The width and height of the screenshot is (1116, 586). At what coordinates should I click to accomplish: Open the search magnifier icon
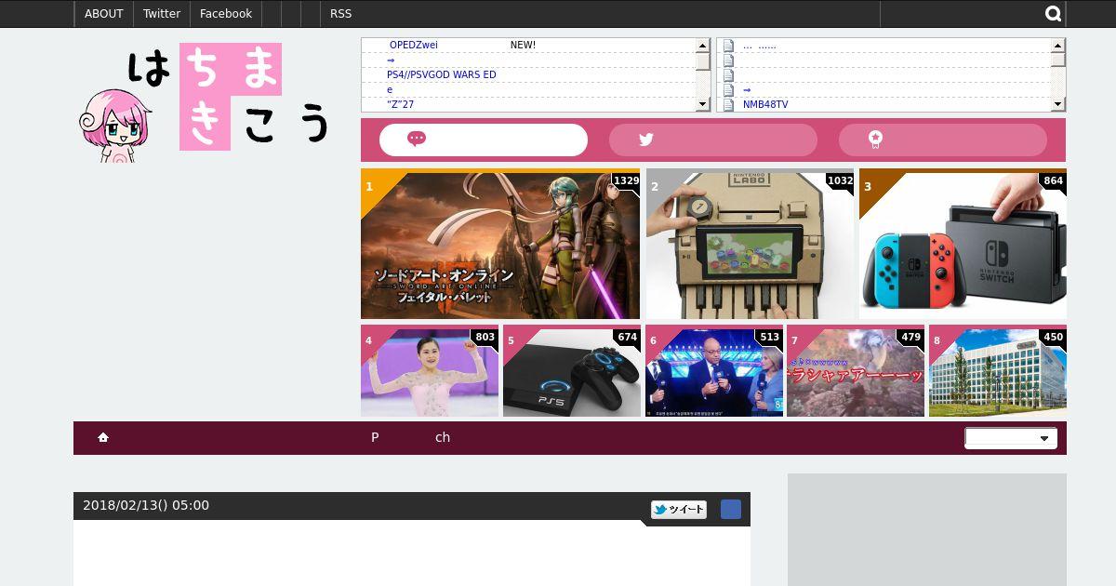(1053, 14)
